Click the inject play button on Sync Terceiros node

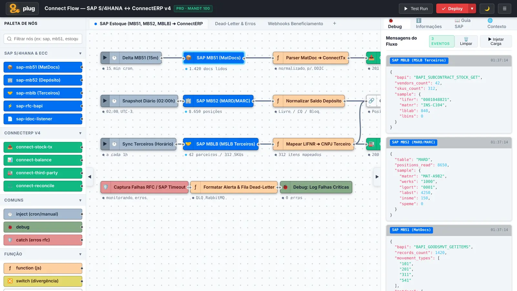[x=105, y=144]
